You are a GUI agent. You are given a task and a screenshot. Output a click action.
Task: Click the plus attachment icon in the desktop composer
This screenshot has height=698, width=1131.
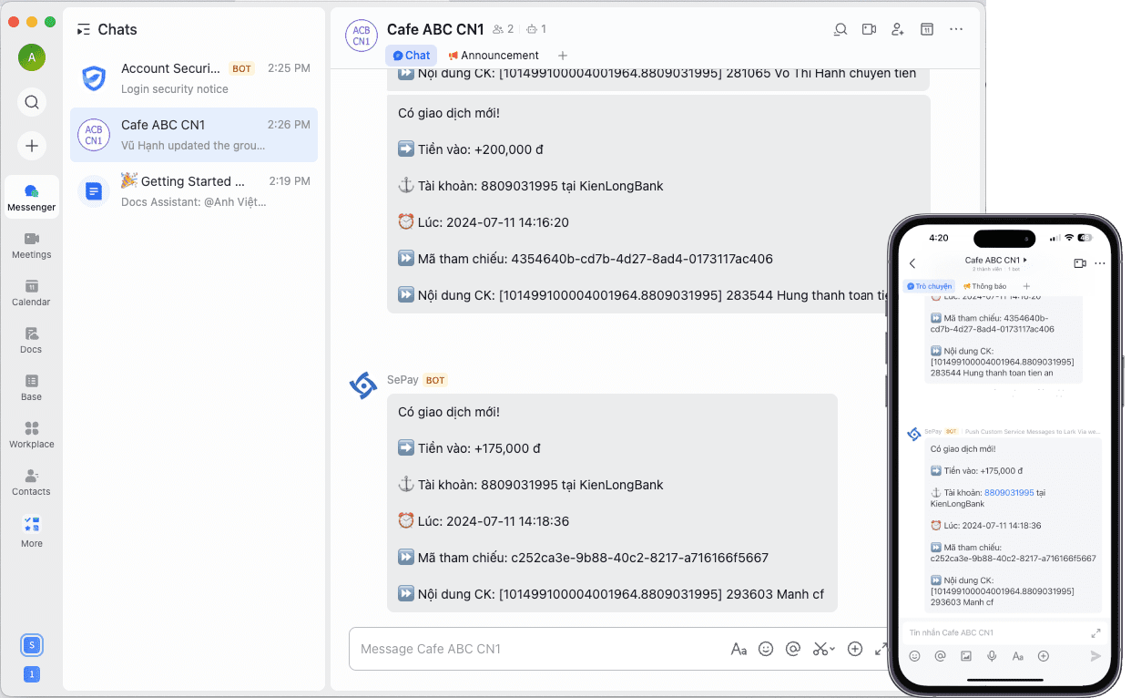pyautogui.click(x=855, y=649)
